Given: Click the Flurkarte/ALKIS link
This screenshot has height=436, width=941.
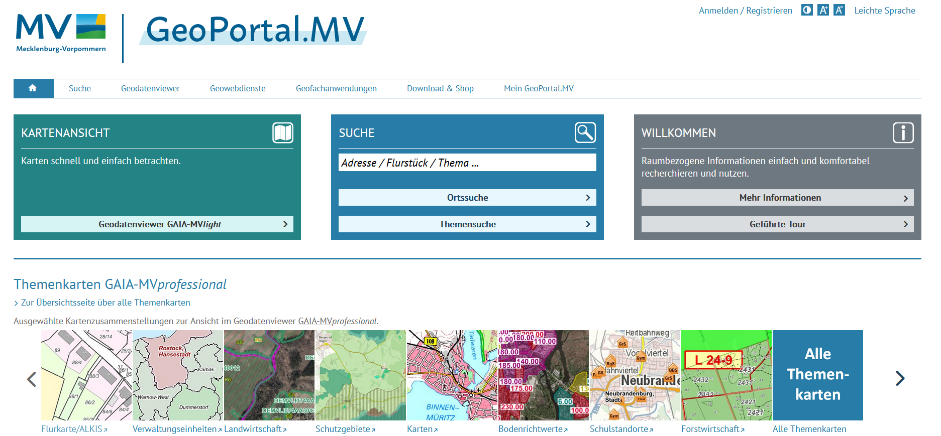Looking at the screenshot, I should (74, 429).
